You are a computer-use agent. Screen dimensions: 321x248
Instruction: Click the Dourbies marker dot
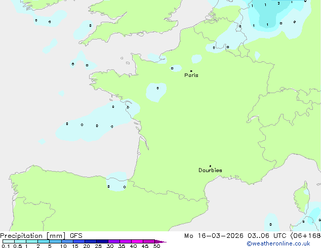(210, 166)
